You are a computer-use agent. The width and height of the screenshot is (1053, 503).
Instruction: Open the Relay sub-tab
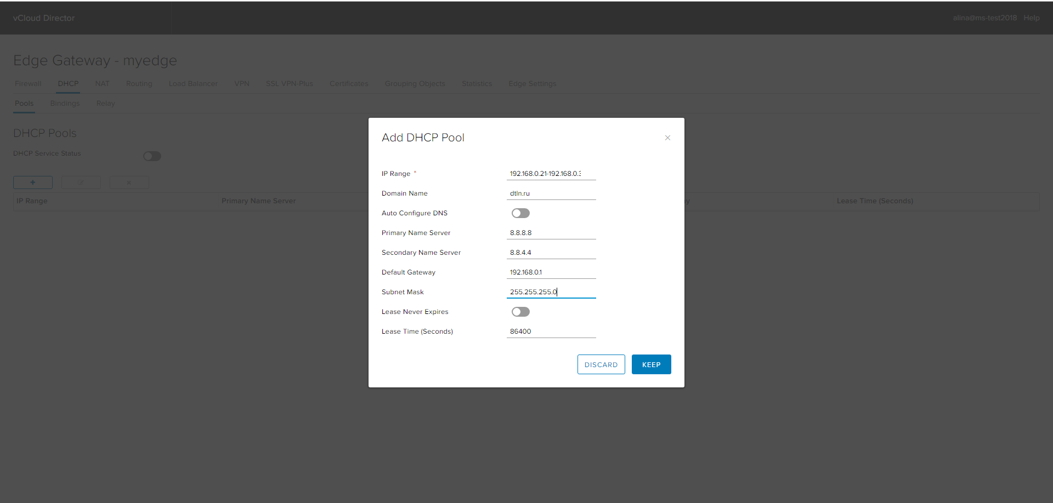pyautogui.click(x=105, y=103)
